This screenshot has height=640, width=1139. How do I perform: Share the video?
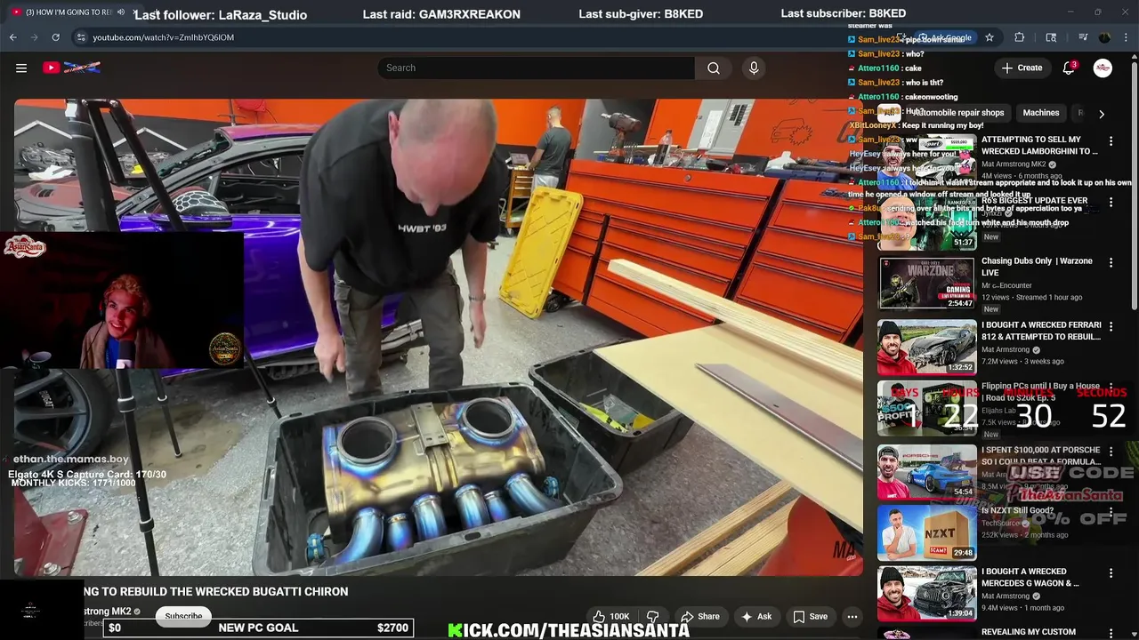pos(700,616)
